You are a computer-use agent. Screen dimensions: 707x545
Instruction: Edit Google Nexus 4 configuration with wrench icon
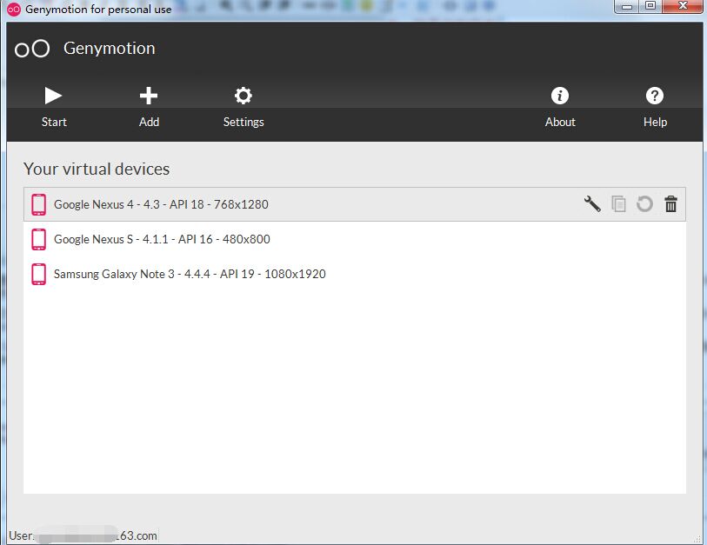coord(592,203)
